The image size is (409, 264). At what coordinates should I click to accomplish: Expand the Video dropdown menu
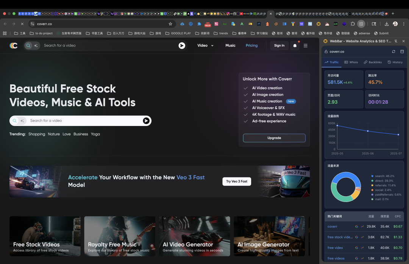click(x=206, y=46)
